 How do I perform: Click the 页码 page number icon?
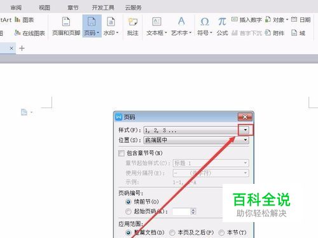92,22
